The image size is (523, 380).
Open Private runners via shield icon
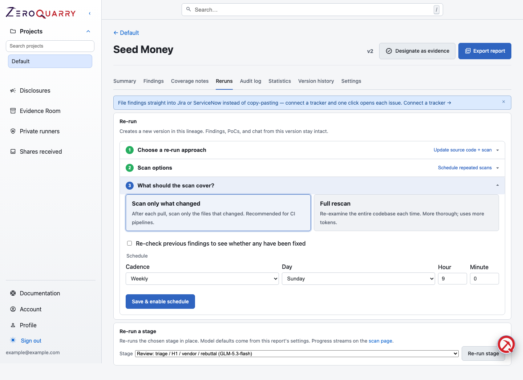13,131
